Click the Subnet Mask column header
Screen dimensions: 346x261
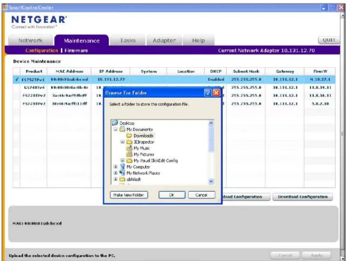[246, 71]
